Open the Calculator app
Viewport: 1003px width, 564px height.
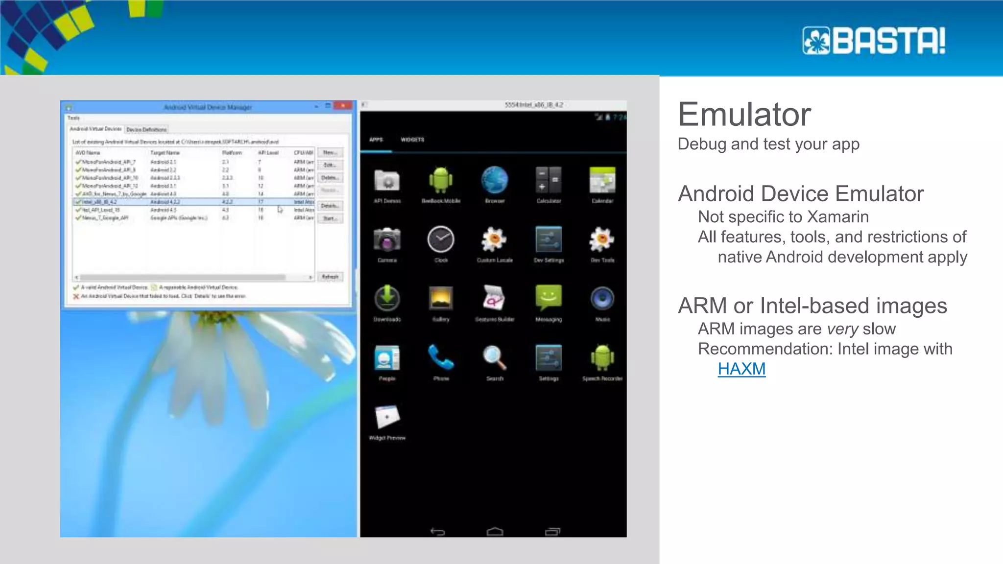[x=549, y=185]
